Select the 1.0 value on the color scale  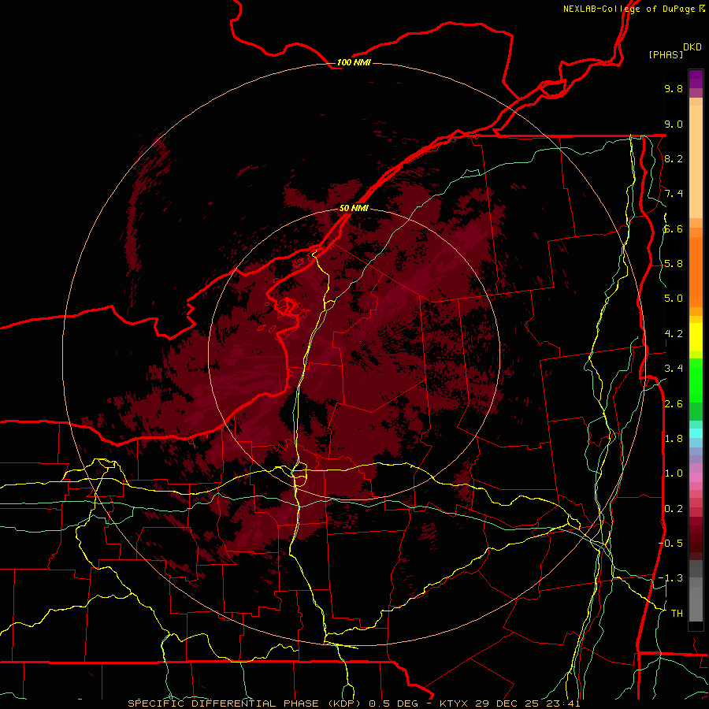click(674, 473)
